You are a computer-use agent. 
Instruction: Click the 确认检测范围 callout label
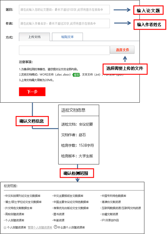[x=77, y=173]
